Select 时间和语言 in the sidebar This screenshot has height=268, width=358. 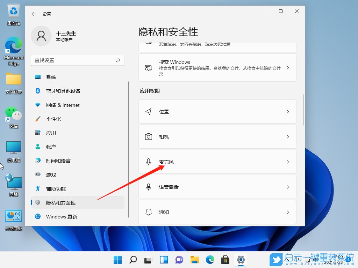[63, 161]
